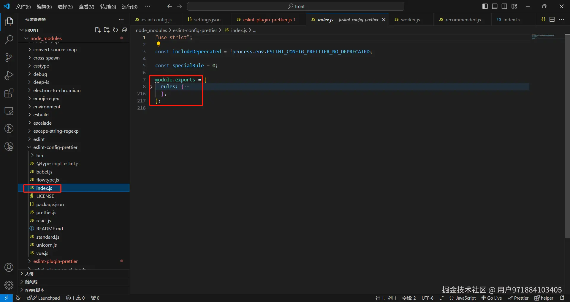Viewport: 570px width, 302px height.
Task: Click the minimap code preview
Action: click(543, 37)
